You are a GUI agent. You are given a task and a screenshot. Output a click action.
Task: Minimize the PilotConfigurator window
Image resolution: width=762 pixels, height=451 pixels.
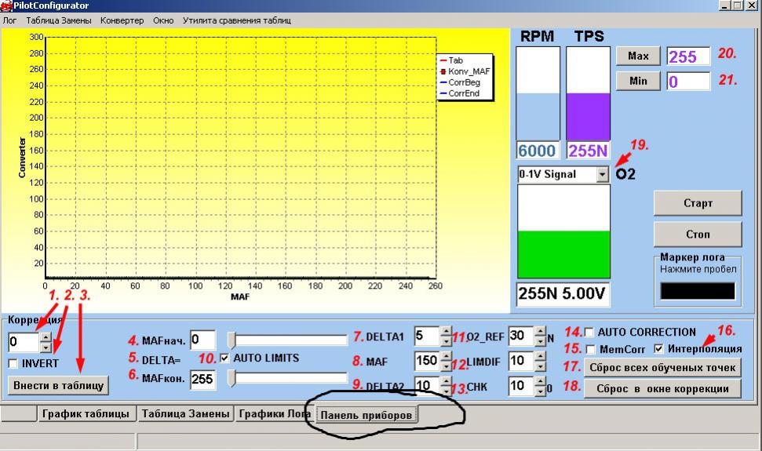(x=724, y=5)
